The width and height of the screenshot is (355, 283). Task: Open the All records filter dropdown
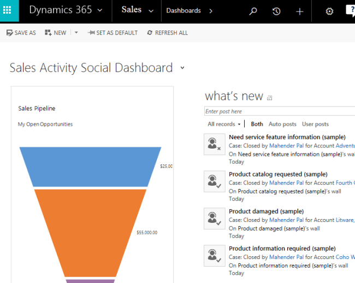click(224, 124)
